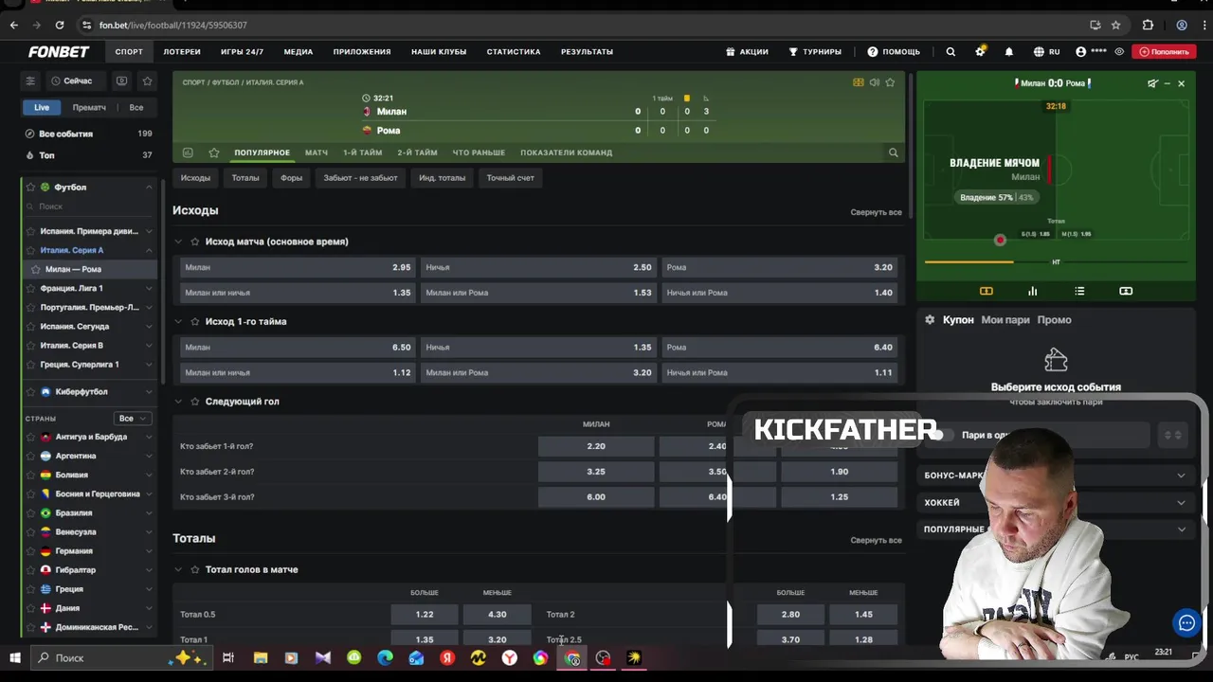Expand Аргентина country row
The width and height of the screenshot is (1213, 682).
click(149, 456)
